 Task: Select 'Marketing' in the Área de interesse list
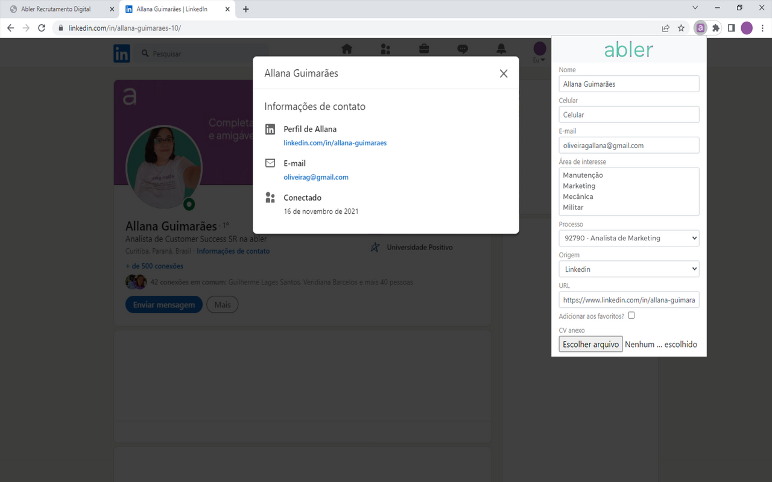[579, 186]
